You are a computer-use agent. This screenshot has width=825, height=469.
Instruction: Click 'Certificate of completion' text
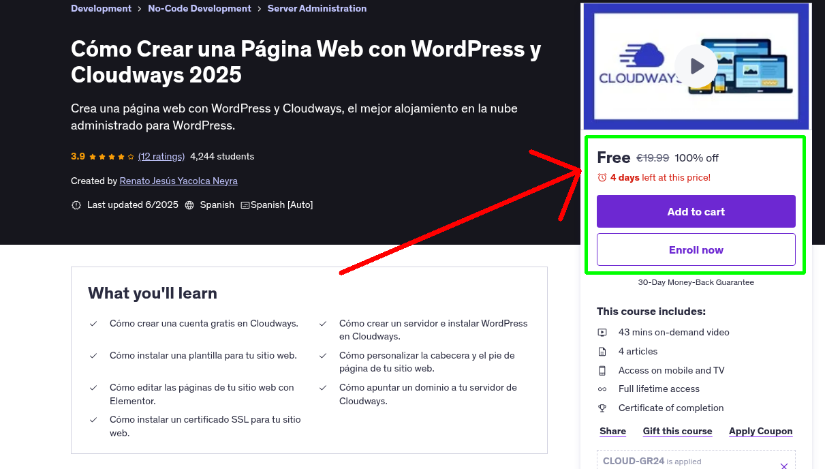point(671,408)
